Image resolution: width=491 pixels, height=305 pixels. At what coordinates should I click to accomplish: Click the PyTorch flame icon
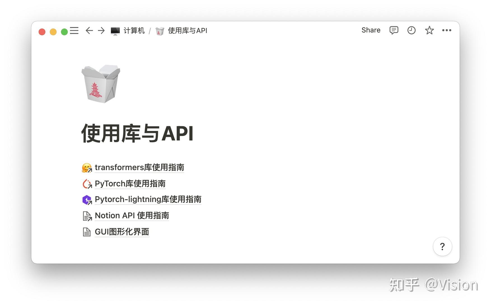pos(87,184)
